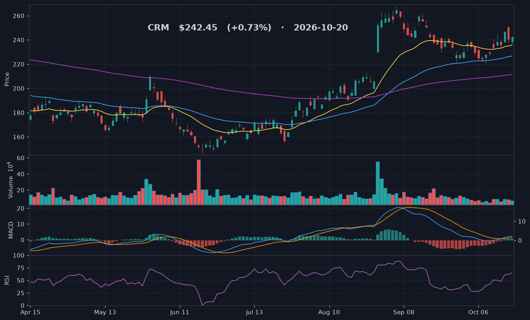Click the 160 price tick label

(19, 137)
